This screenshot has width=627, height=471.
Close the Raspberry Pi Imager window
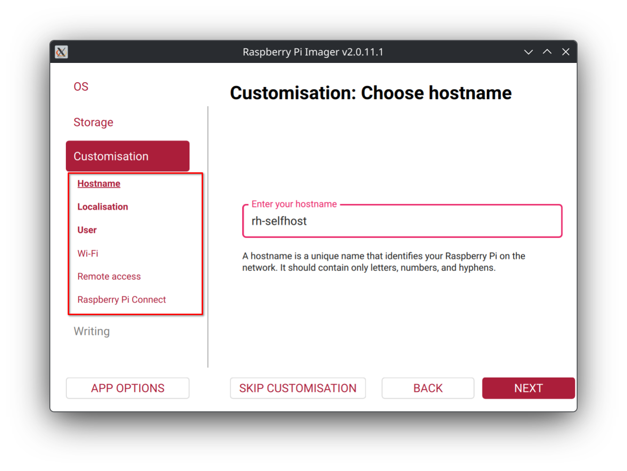pyautogui.click(x=566, y=52)
